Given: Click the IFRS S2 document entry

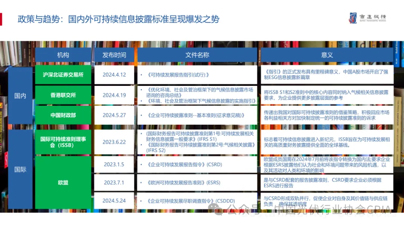Looking at the screenshot, I should coord(201,148).
